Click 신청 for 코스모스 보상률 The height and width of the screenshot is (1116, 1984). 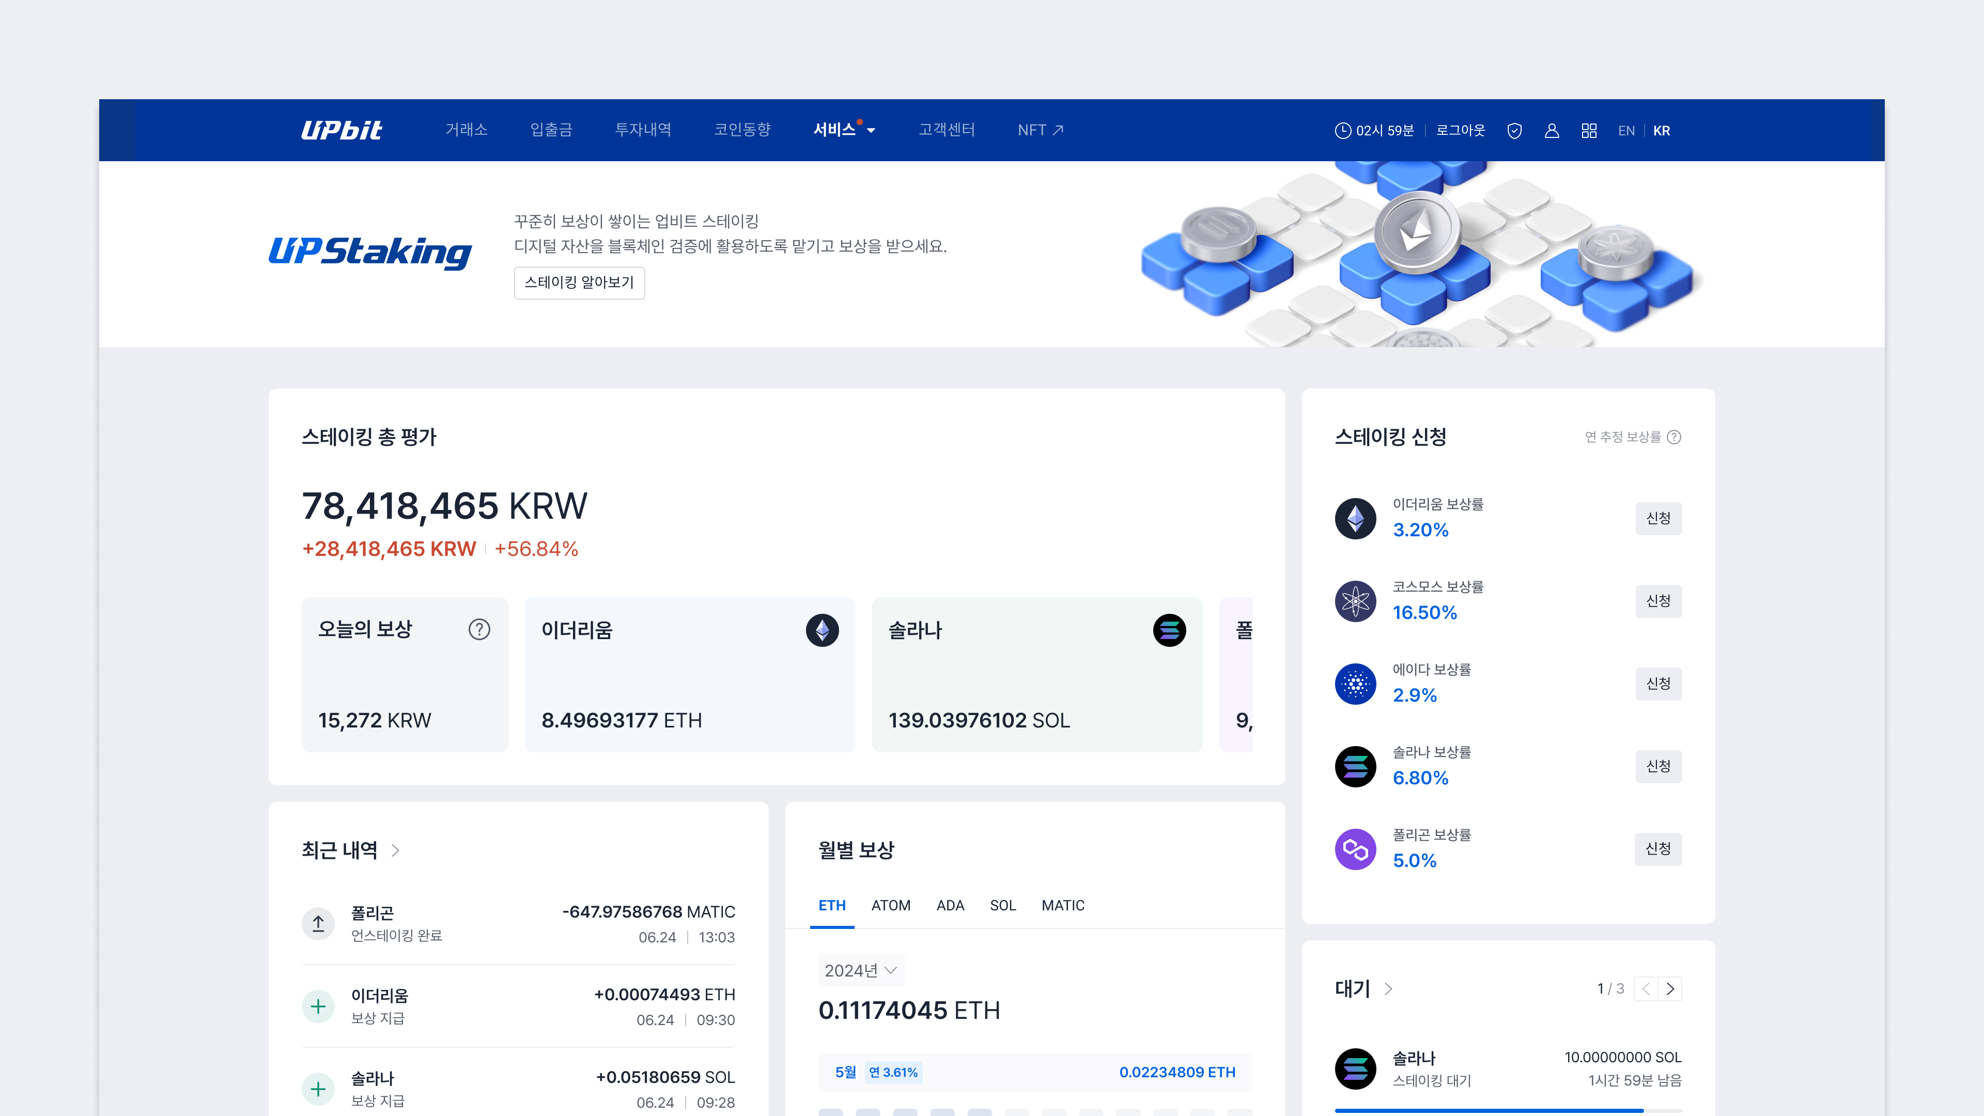1658,601
